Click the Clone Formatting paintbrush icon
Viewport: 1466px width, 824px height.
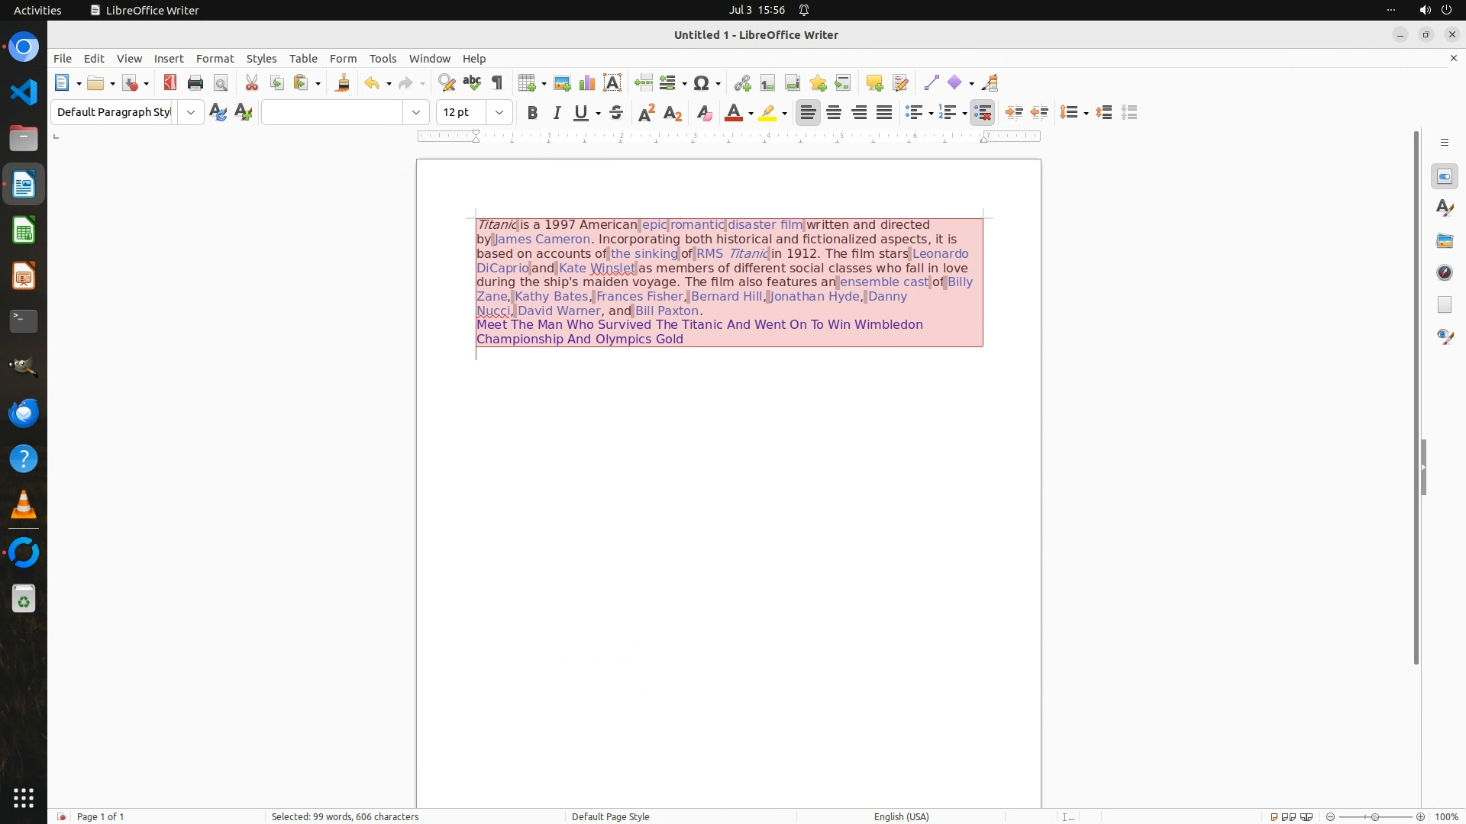(343, 83)
